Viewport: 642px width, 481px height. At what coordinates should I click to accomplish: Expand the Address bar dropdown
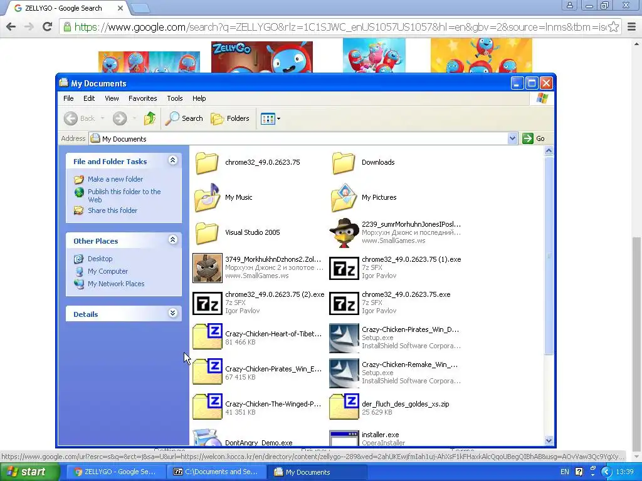512,138
